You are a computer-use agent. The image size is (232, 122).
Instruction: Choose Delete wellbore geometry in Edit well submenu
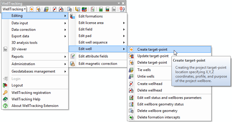click(169, 111)
